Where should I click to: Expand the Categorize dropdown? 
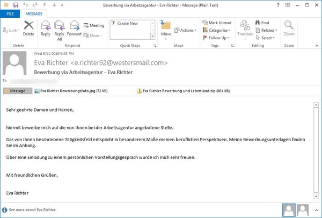coord(216,31)
